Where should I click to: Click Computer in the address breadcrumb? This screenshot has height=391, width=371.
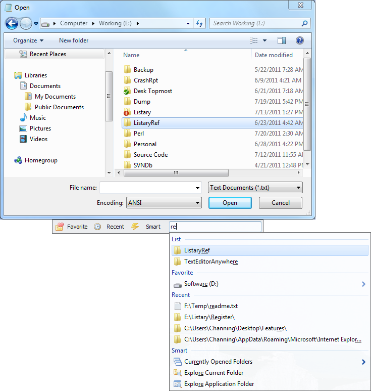click(74, 23)
